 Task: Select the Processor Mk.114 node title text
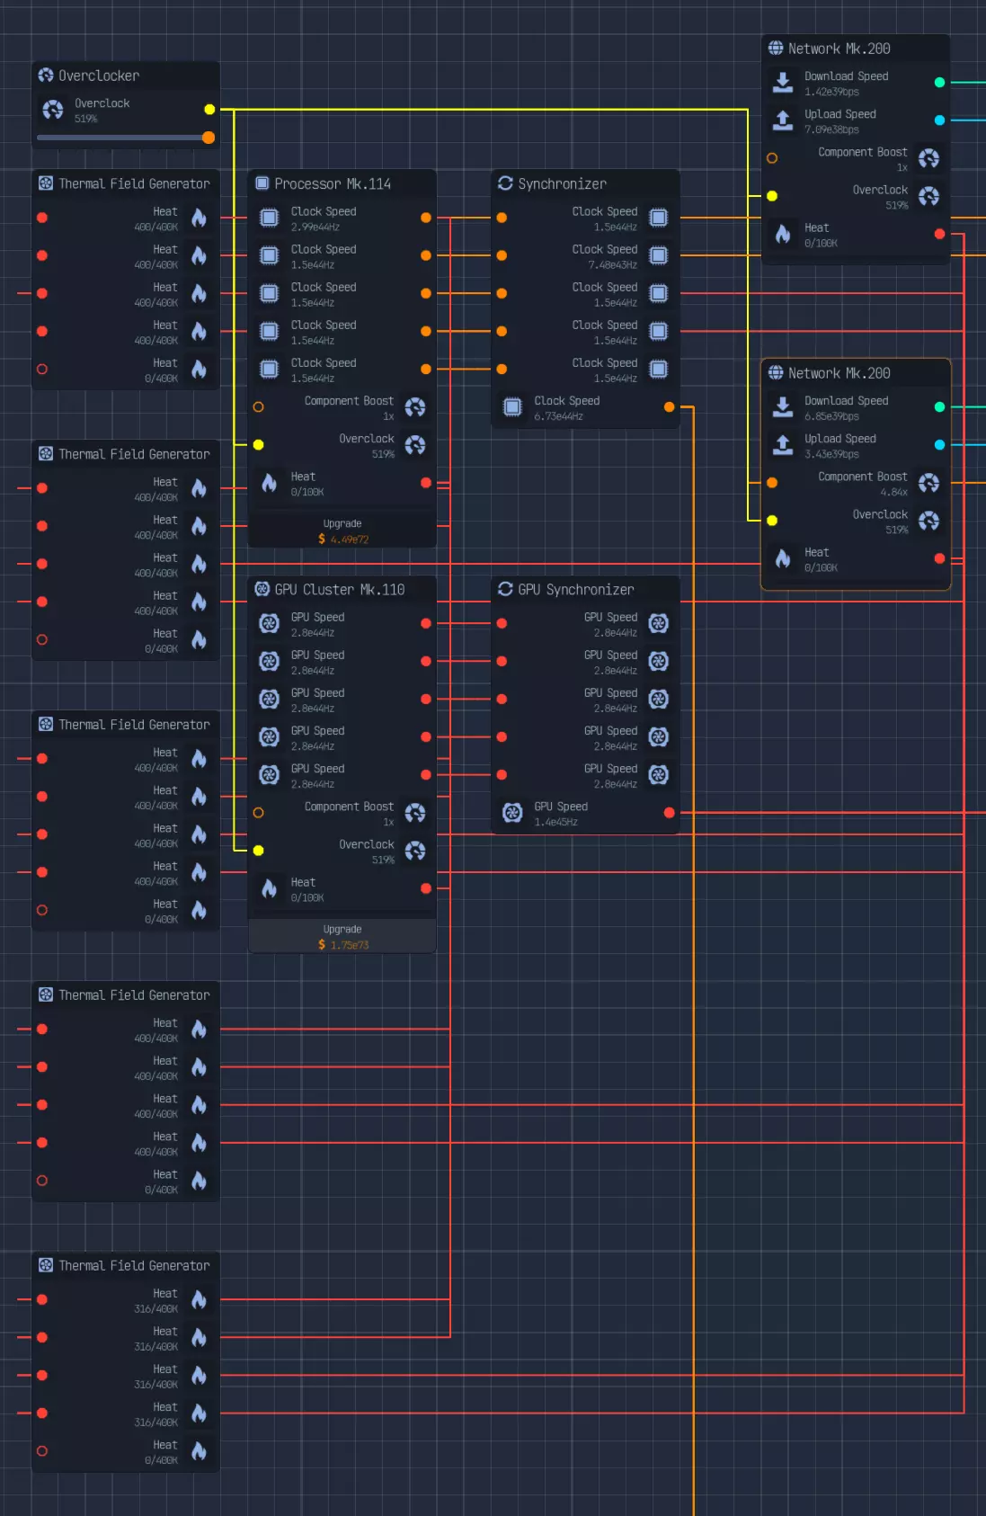333,183
